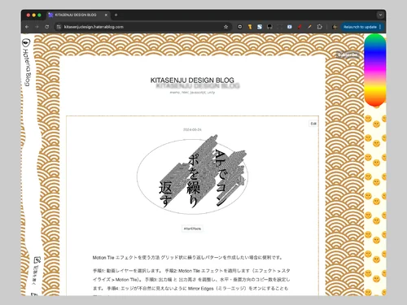Click the Motion Tile paragraph first line

coord(187,258)
